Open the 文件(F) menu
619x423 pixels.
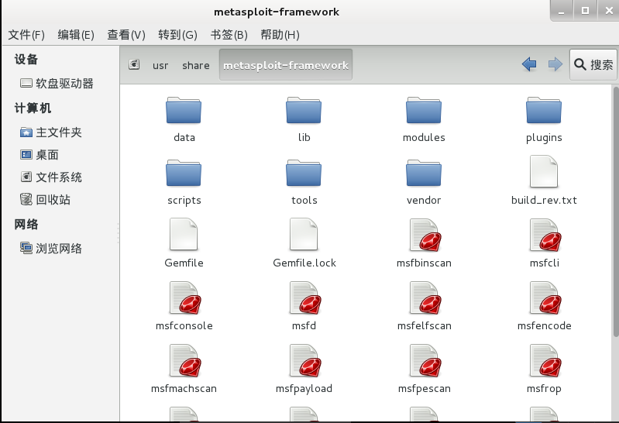pyautogui.click(x=26, y=35)
